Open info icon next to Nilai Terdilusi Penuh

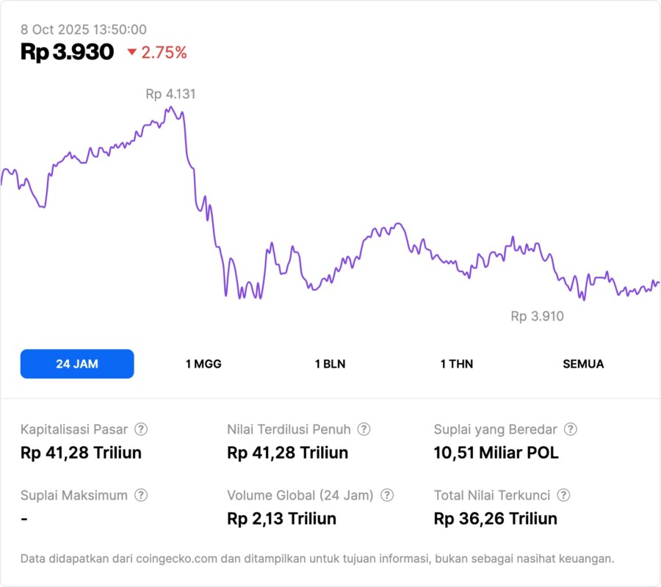[x=364, y=429]
